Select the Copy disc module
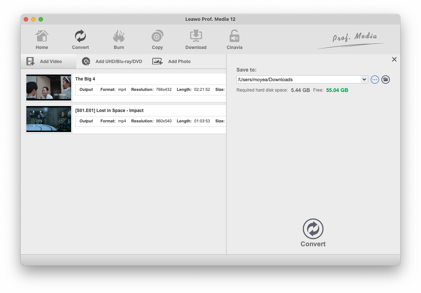Image resolution: width=421 pixels, height=293 pixels. (158, 40)
